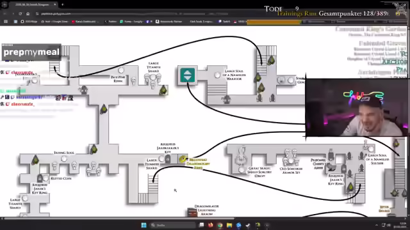The image size is (410, 230).
Task: Click the Pale Pine Resin item circle
Action: (121, 70)
